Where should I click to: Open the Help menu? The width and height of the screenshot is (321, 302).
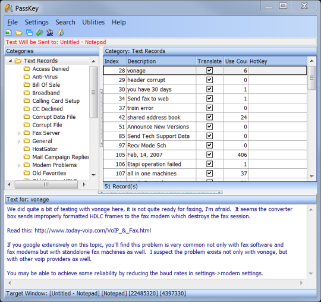coord(119,22)
